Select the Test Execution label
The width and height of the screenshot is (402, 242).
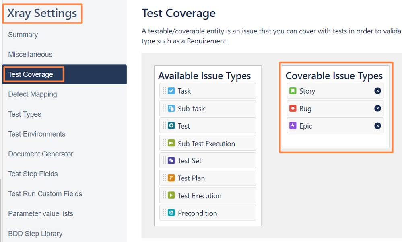point(200,196)
